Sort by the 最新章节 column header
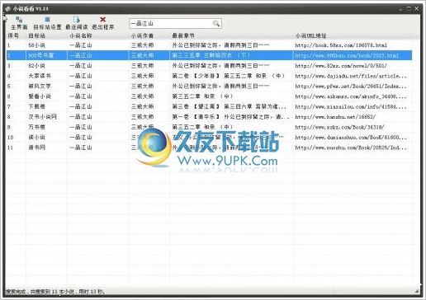 pyautogui.click(x=183, y=35)
